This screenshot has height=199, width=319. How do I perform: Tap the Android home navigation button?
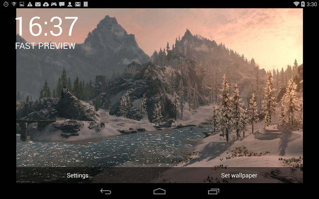coord(159,191)
